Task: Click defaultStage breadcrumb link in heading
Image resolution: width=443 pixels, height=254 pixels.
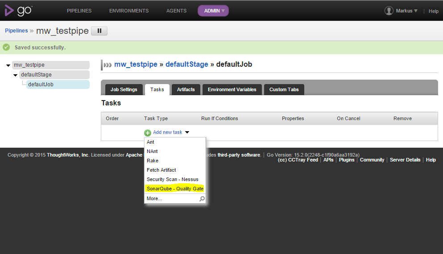Action: click(x=187, y=64)
